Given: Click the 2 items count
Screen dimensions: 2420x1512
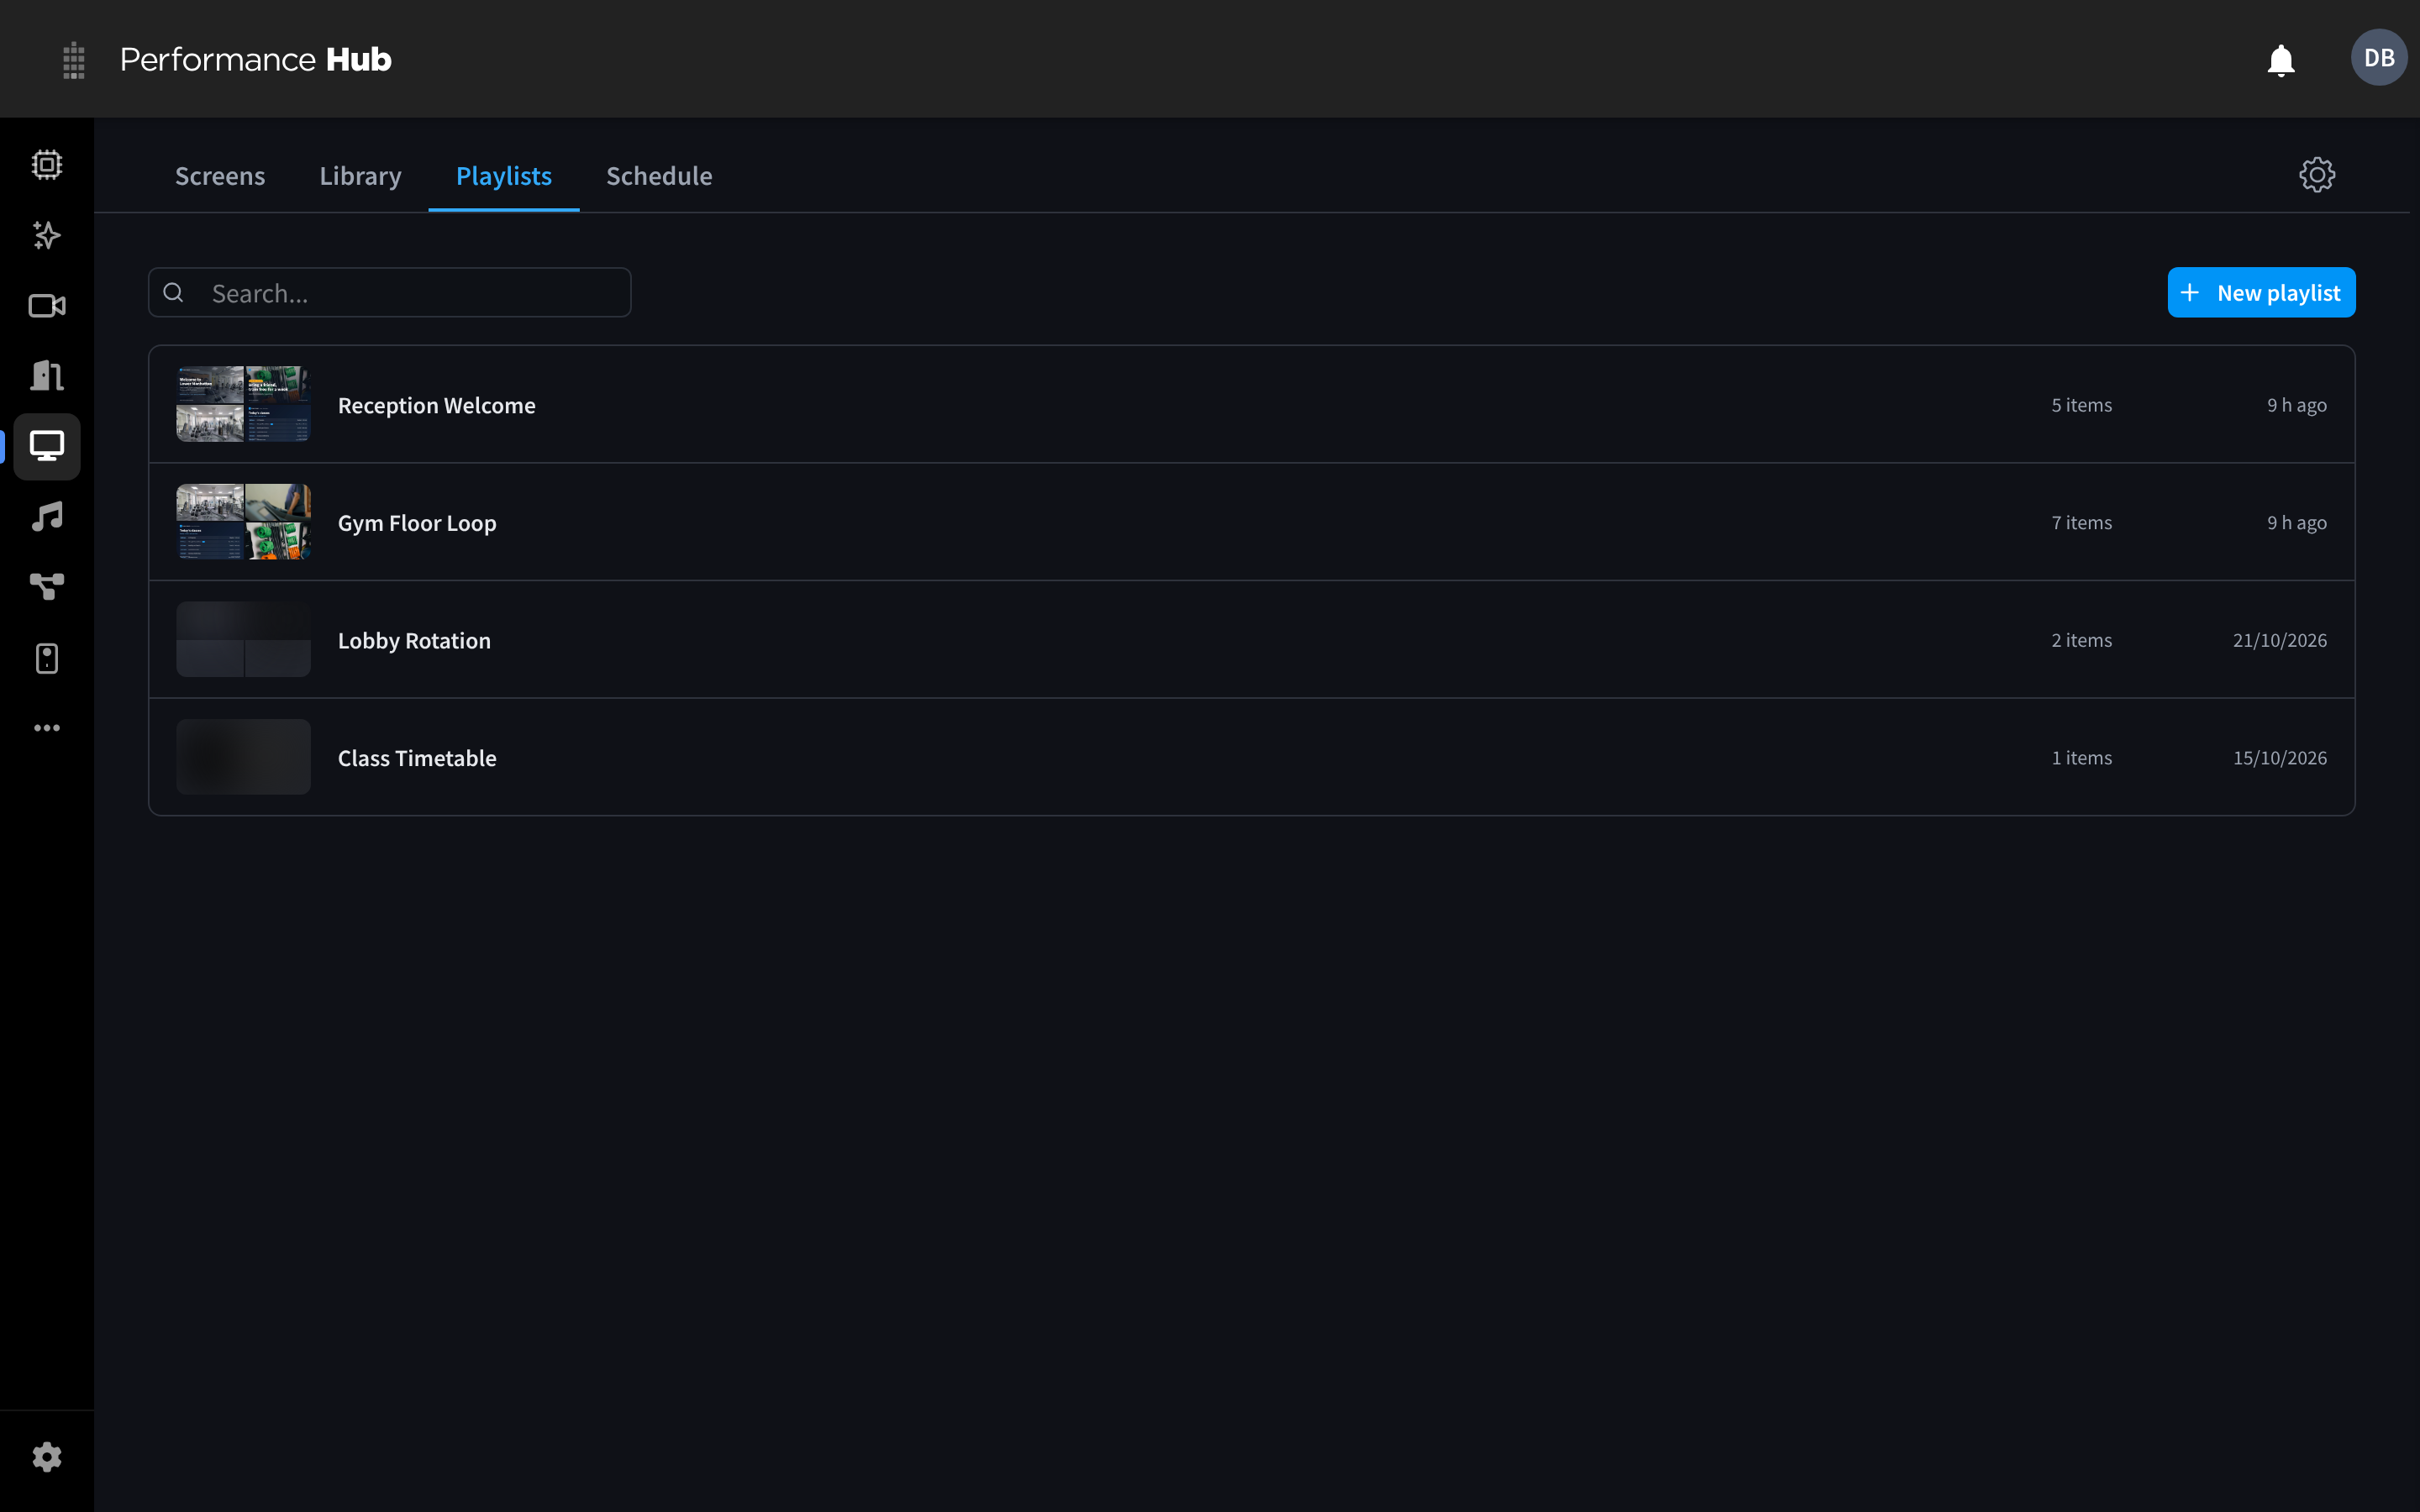Looking at the screenshot, I should 2081,640.
